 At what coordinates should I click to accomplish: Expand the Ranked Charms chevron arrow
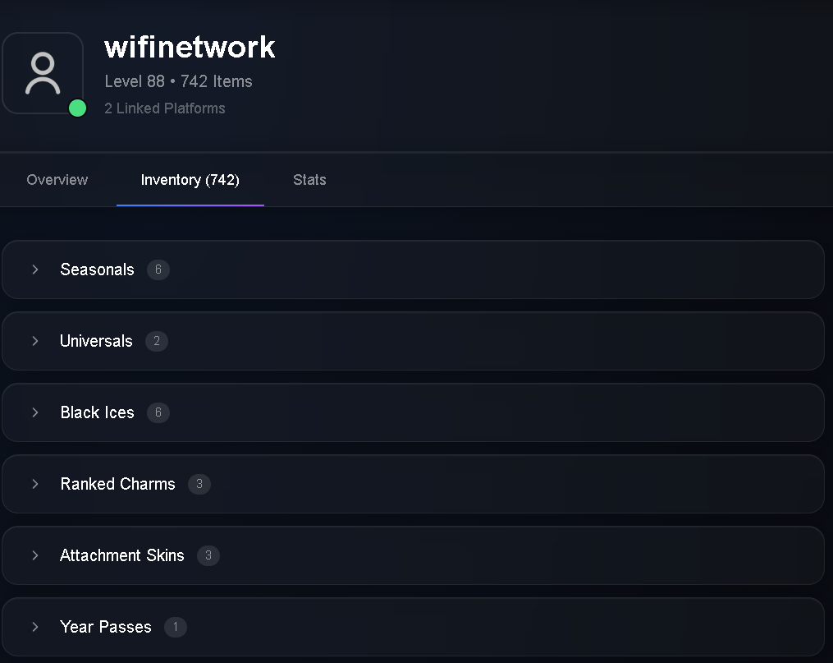pyautogui.click(x=35, y=484)
